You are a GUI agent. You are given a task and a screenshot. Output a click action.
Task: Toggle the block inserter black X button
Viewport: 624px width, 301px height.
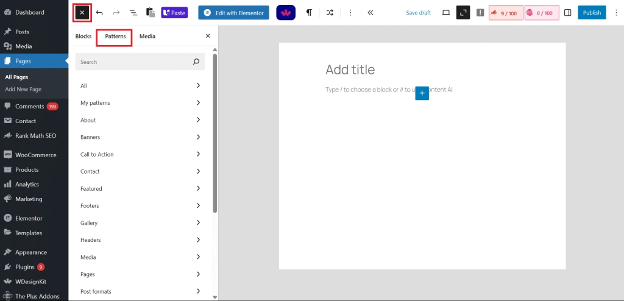[82, 12]
